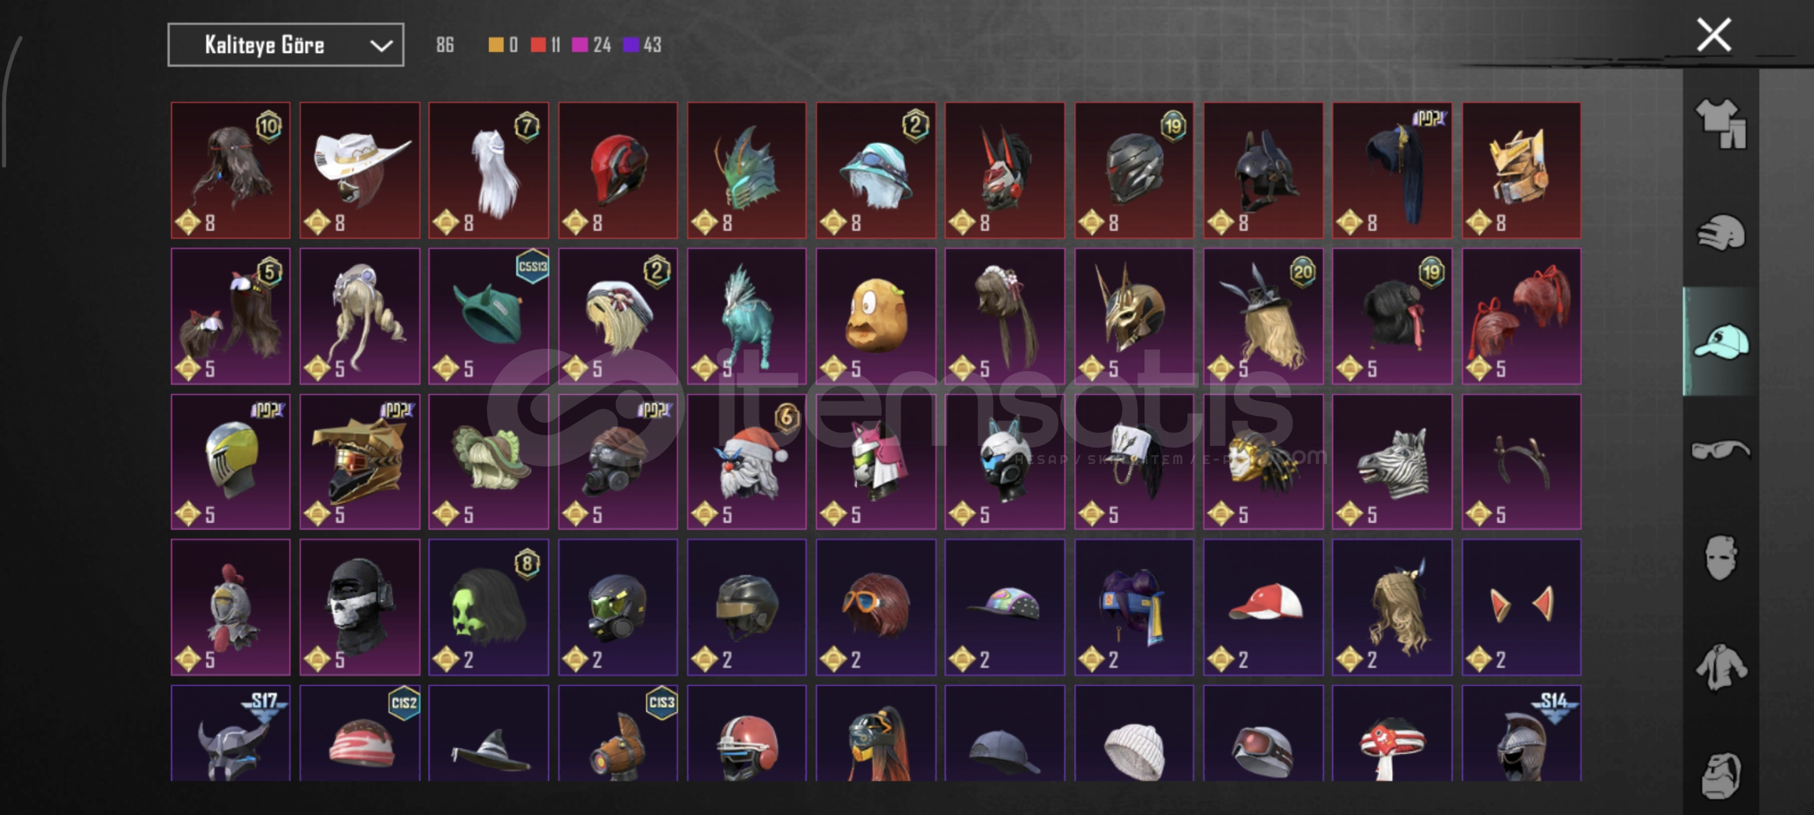Open the outfits clothing category icon
1814x815 pixels.
[x=1720, y=124]
